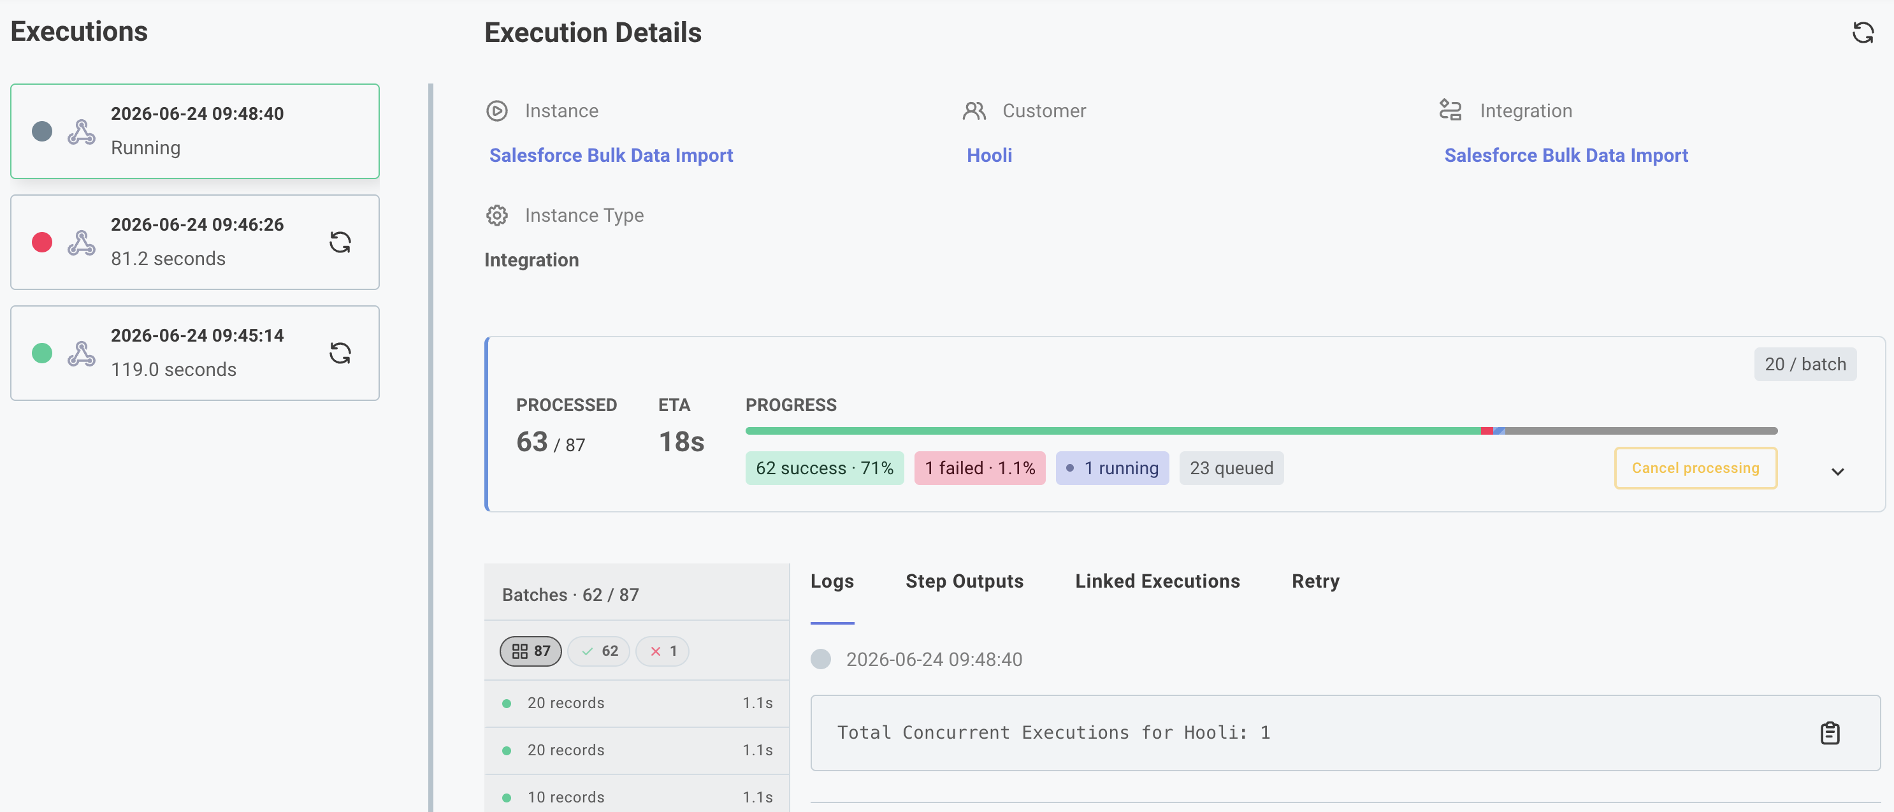Expand the processing progress panel chevron
The height and width of the screenshot is (812, 1894).
[x=1837, y=472]
